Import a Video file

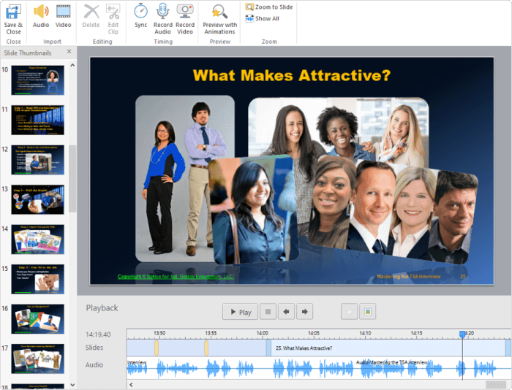pyautogui.click(x=63, y=15)
